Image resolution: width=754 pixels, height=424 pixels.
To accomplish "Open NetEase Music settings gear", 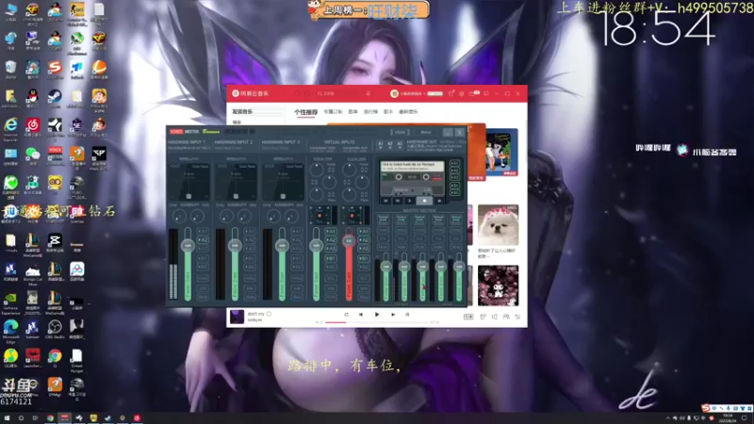I will 461,93.
